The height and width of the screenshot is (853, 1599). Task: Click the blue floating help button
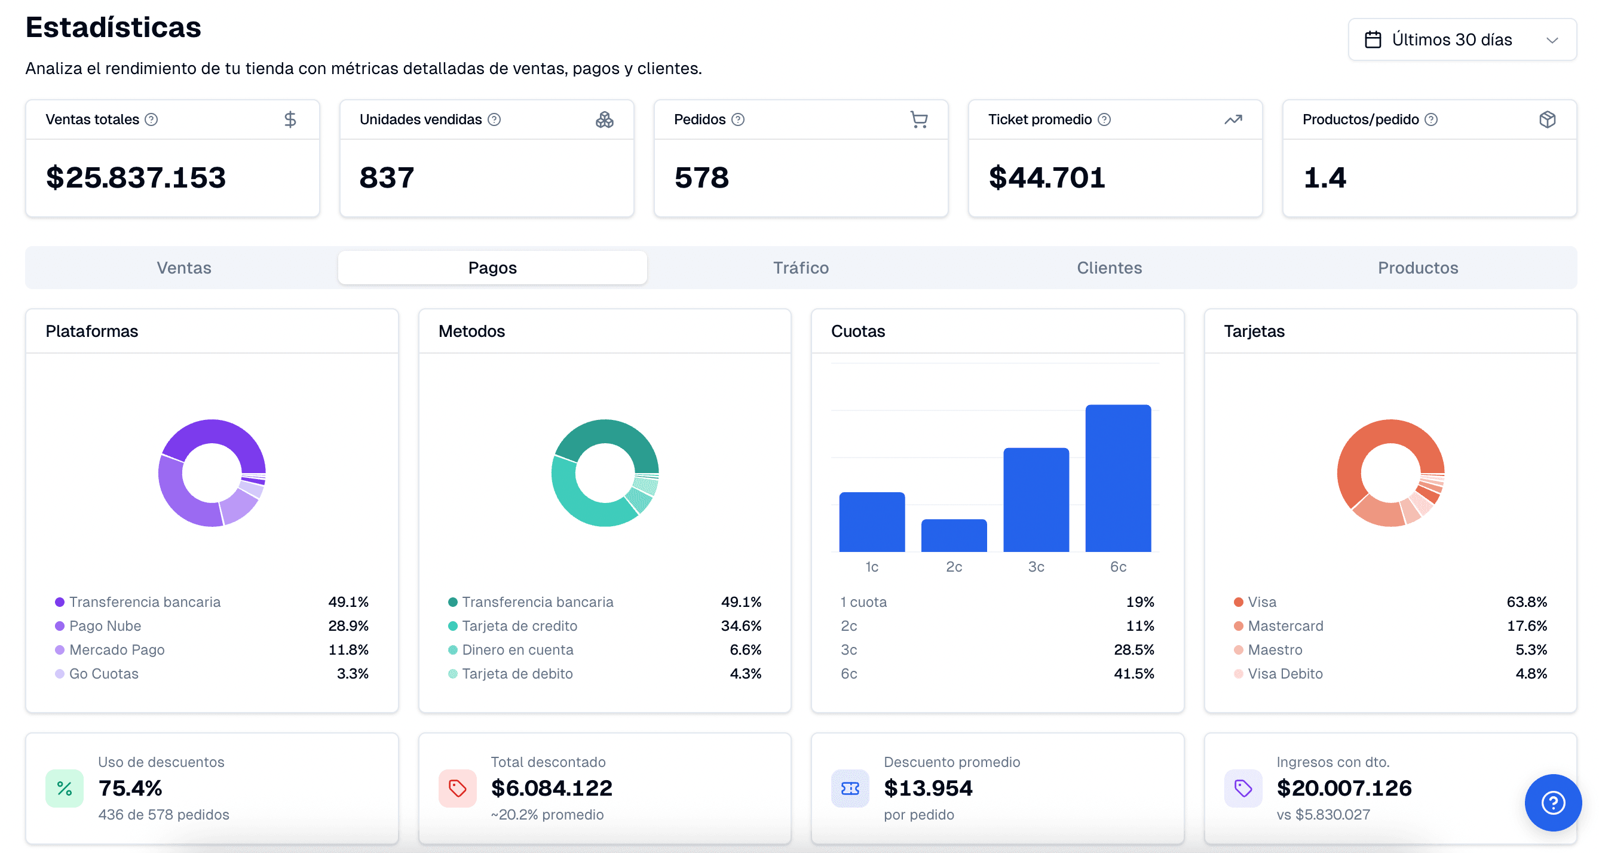coord(1552,802)
